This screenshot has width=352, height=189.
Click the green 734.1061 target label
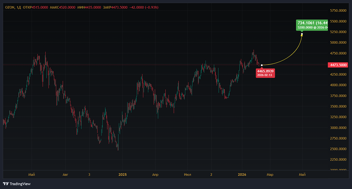point(312,25)
